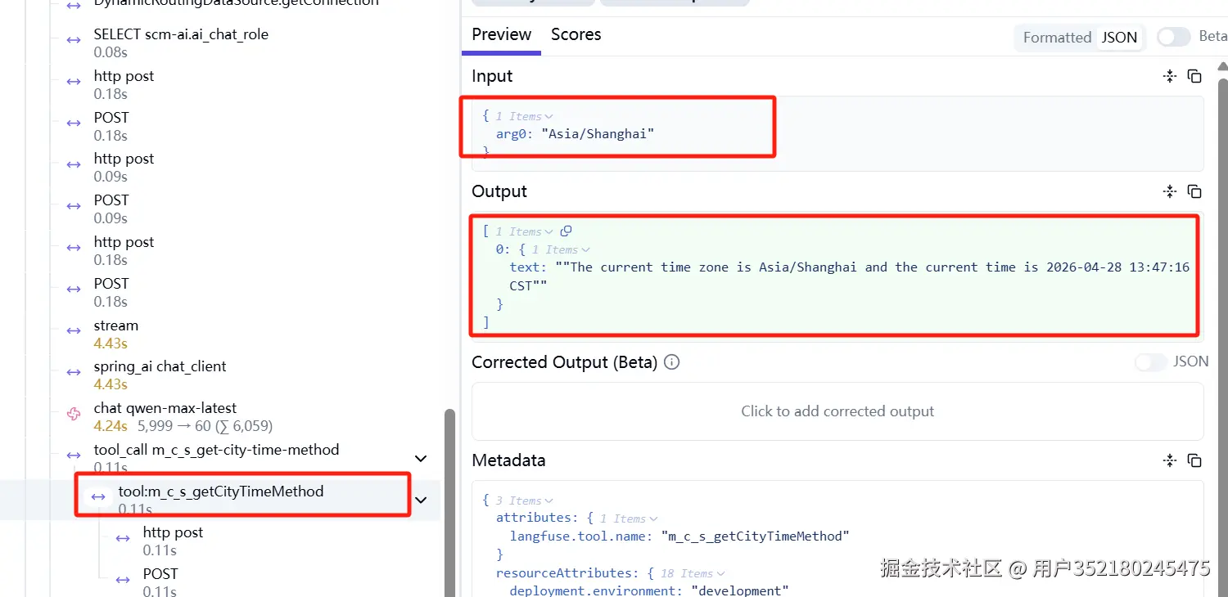
Task: Click the arrow icon beside tool:m_c_s_getCityTimeMethod
Action: point(98,496)
